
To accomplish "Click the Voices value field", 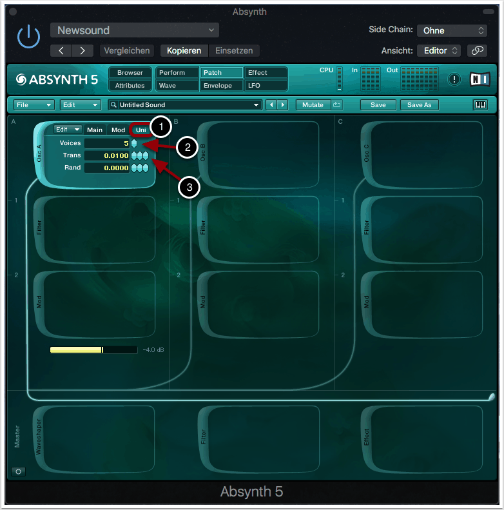I will pos(107,143).
